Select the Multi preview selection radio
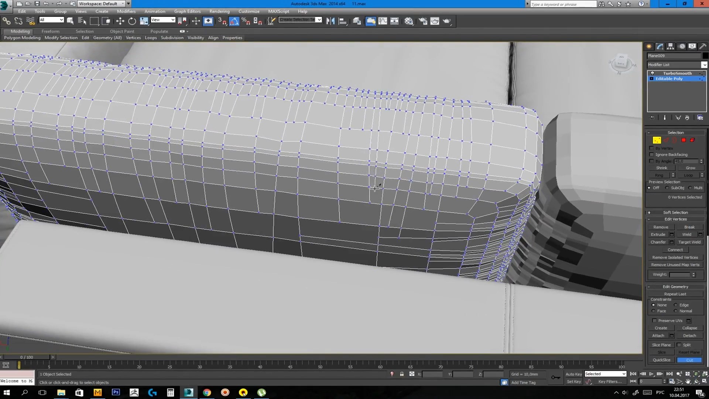The width and height of the screenshot is (709, 399). 690,188
